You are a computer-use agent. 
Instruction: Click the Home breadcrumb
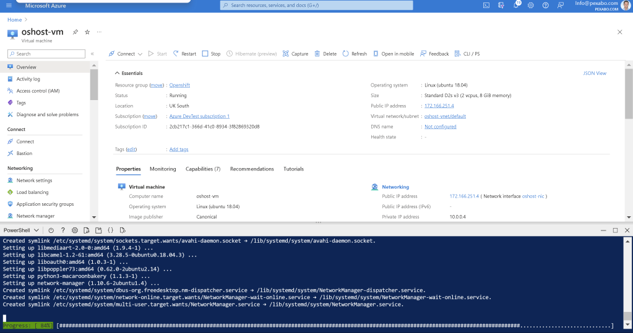pos(14,20)
